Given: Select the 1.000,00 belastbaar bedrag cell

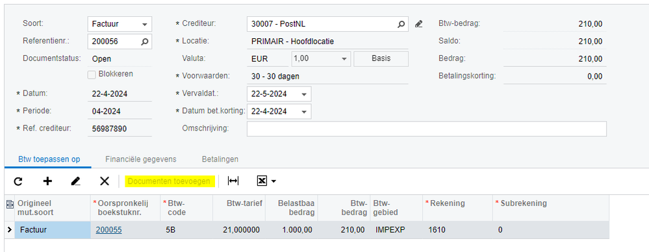Looking at the screenshot, I should tap(292, 230).
